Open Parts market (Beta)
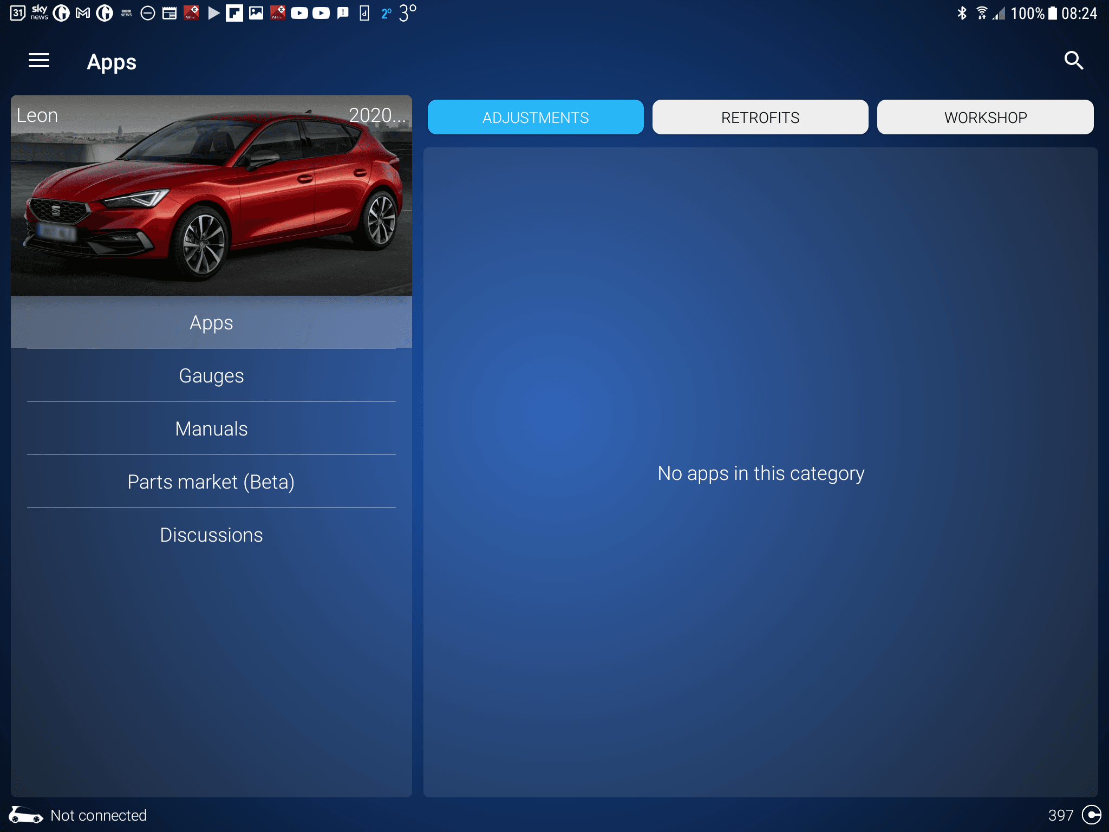Screen dimensions: 1109x832 211,482
